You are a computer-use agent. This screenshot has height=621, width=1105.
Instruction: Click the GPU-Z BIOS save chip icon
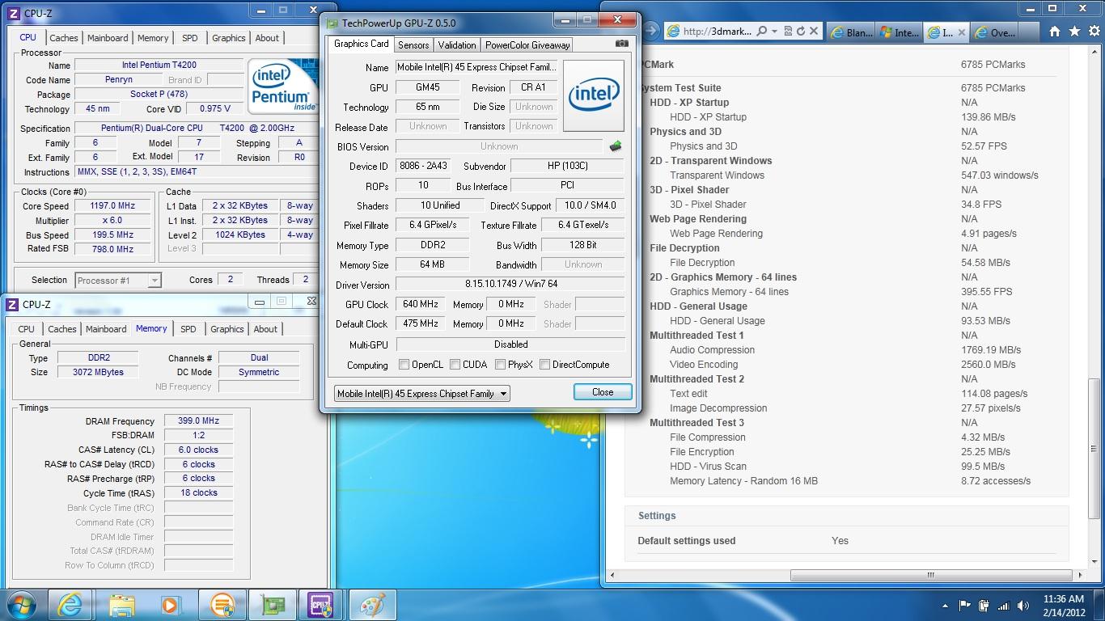pos(616,146)
